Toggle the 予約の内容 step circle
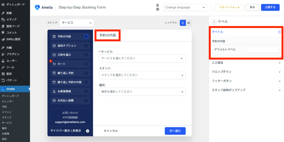 pos(86,36)
